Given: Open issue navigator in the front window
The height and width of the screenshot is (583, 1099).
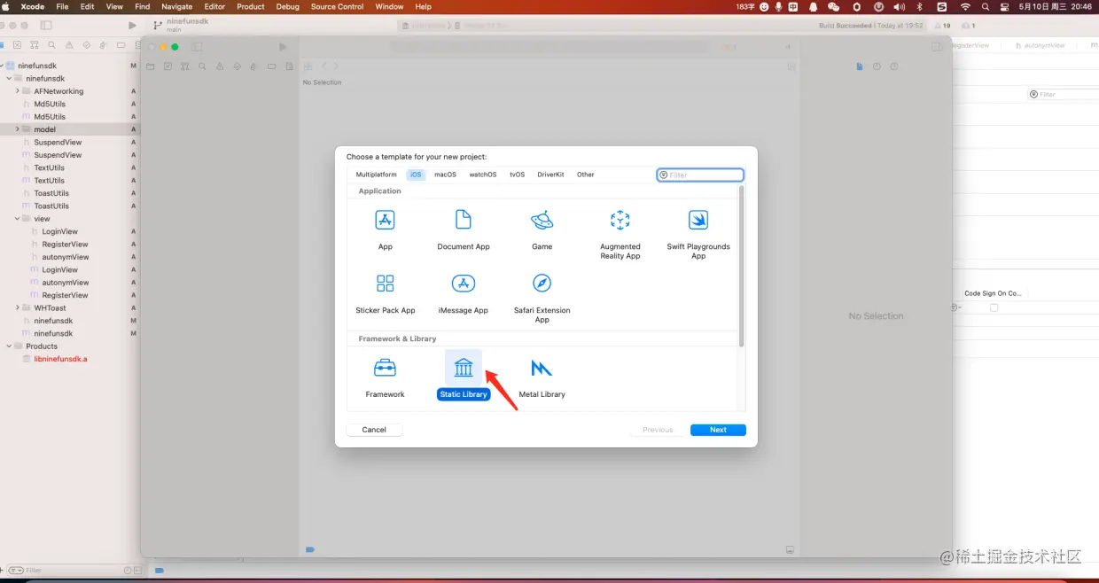Looking at the screenshot, I should tap(220, 66).
